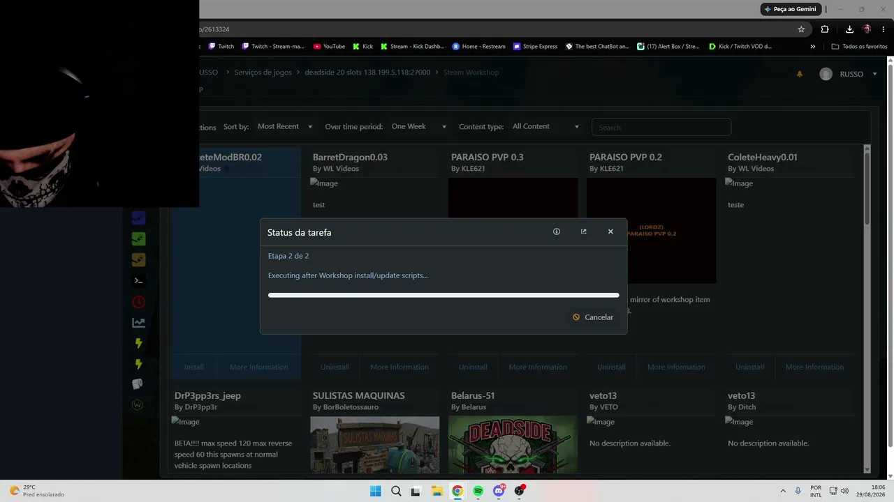Uninstall the PARAISO PVP 0.3 mod
Image resolution: width=894 pixels, height=502 pixels.
tap(473, 367)
